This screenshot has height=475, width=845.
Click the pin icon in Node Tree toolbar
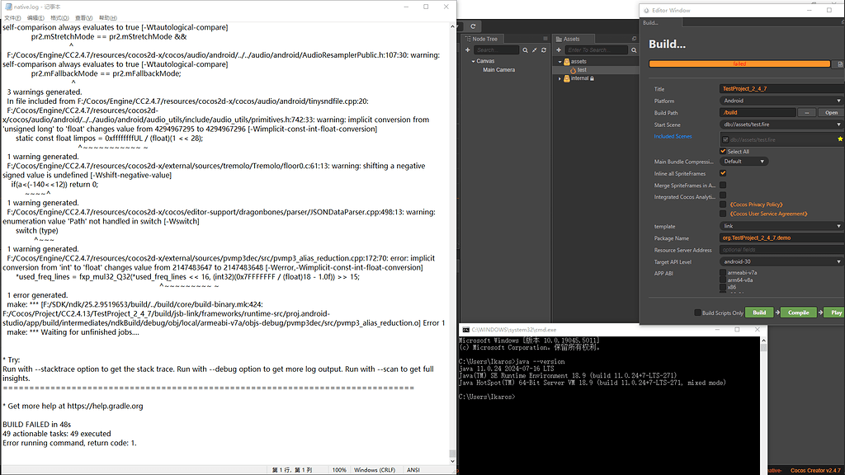[x=535, y=50]
